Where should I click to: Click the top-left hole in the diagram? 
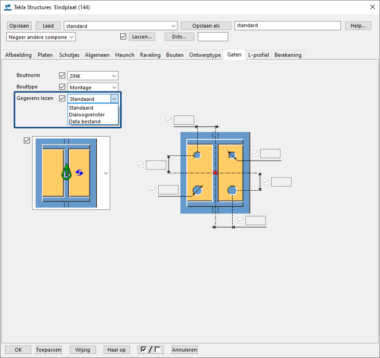(x=197, y=155)
